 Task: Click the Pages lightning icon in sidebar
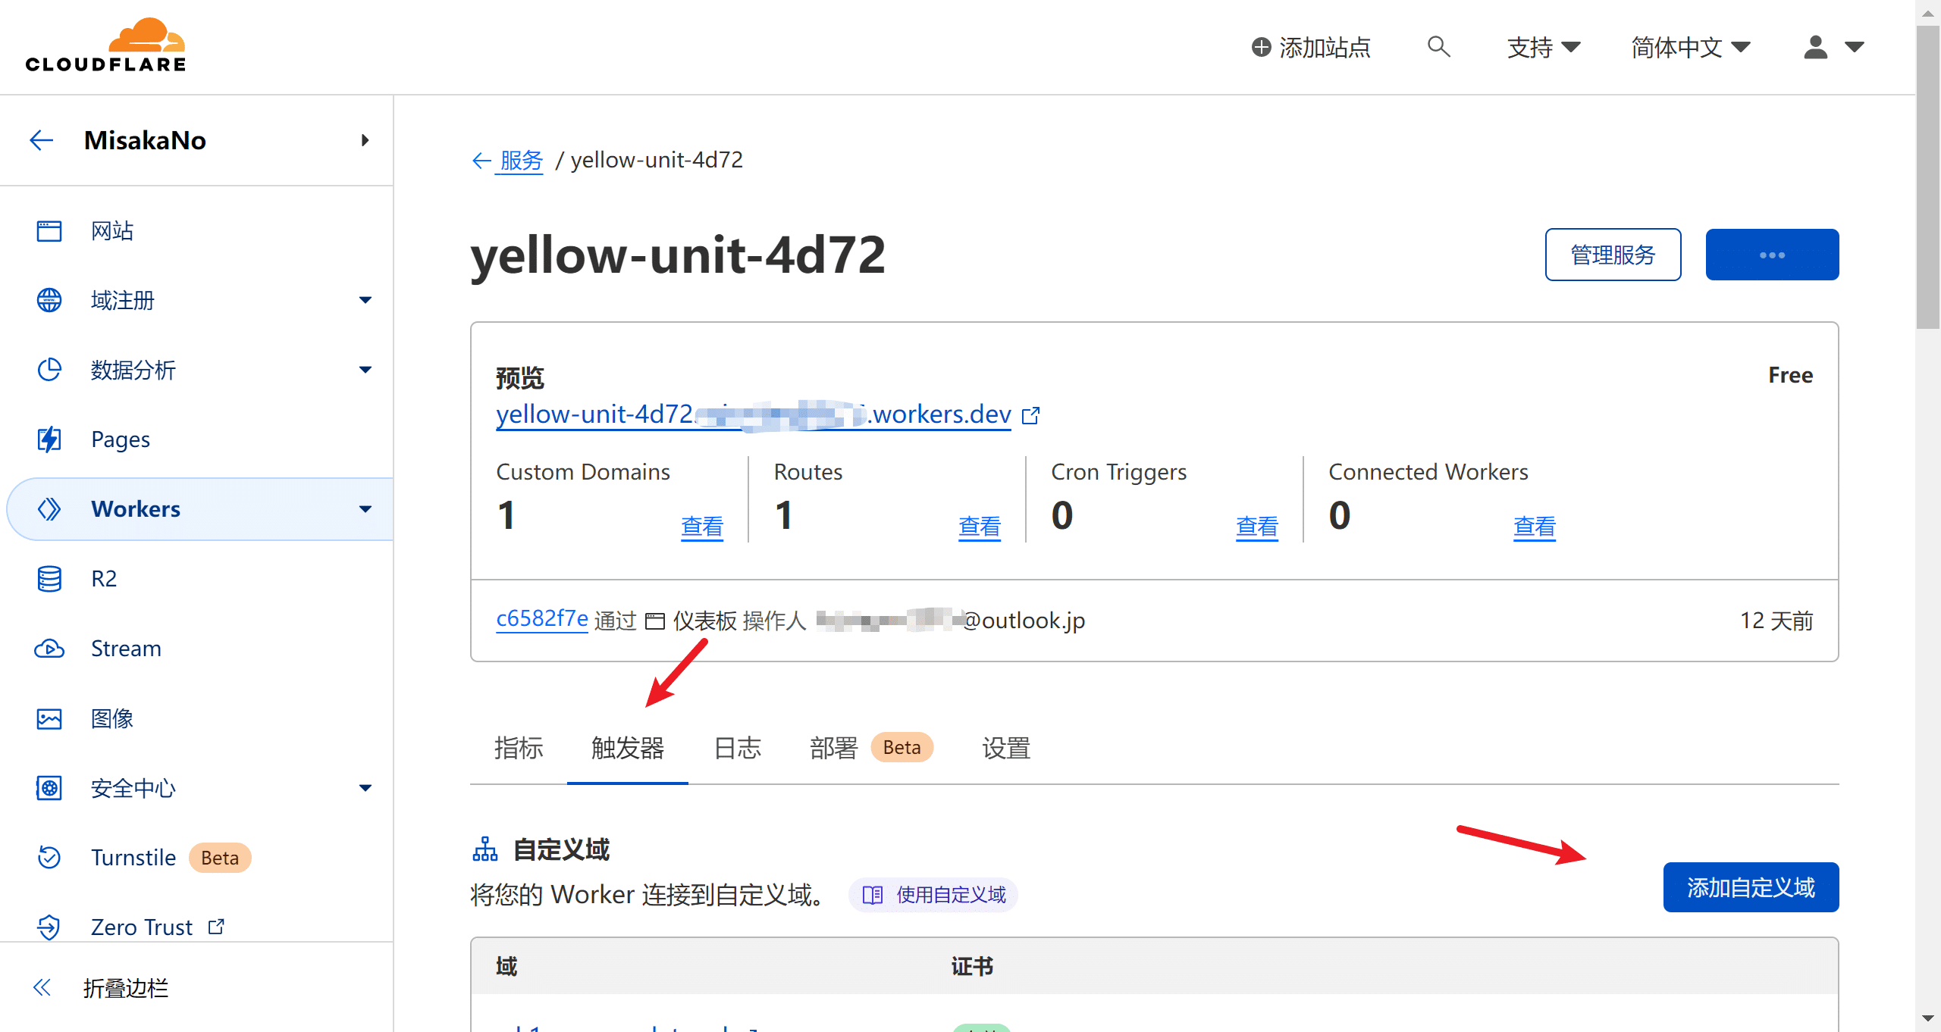coord(49,439)
